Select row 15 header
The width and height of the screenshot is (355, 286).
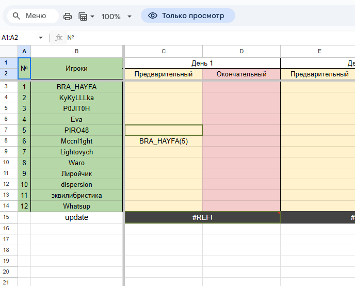[x=6, y=217]
